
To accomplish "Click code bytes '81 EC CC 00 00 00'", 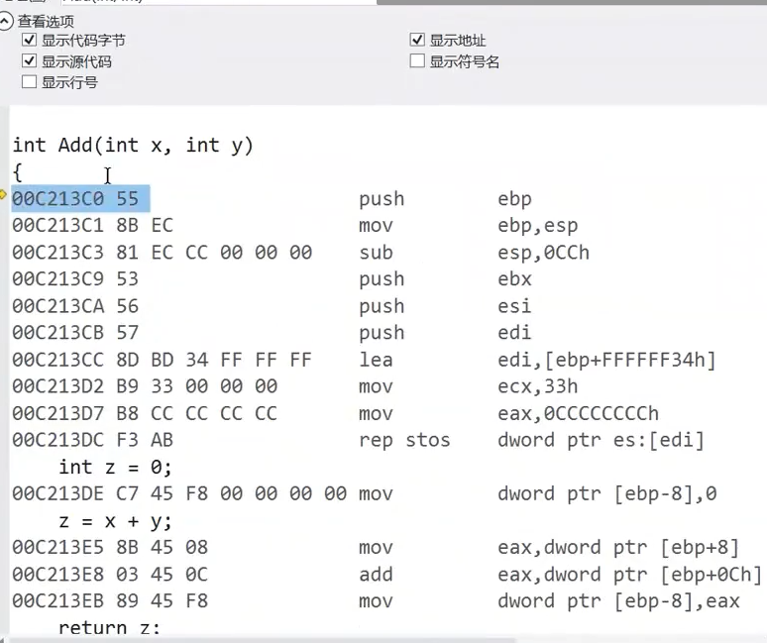I will (x=214, y=253).
